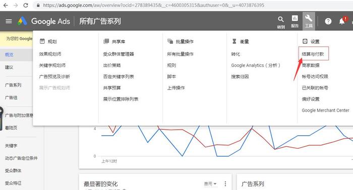Open 所有批量操作
The width and height of the screenshot is (353, 190).
point(181,54)
